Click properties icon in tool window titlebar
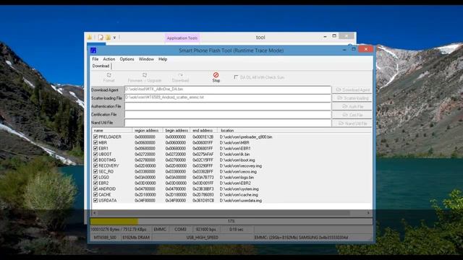This screenshot has height=260, width=463. click(101, 38)
